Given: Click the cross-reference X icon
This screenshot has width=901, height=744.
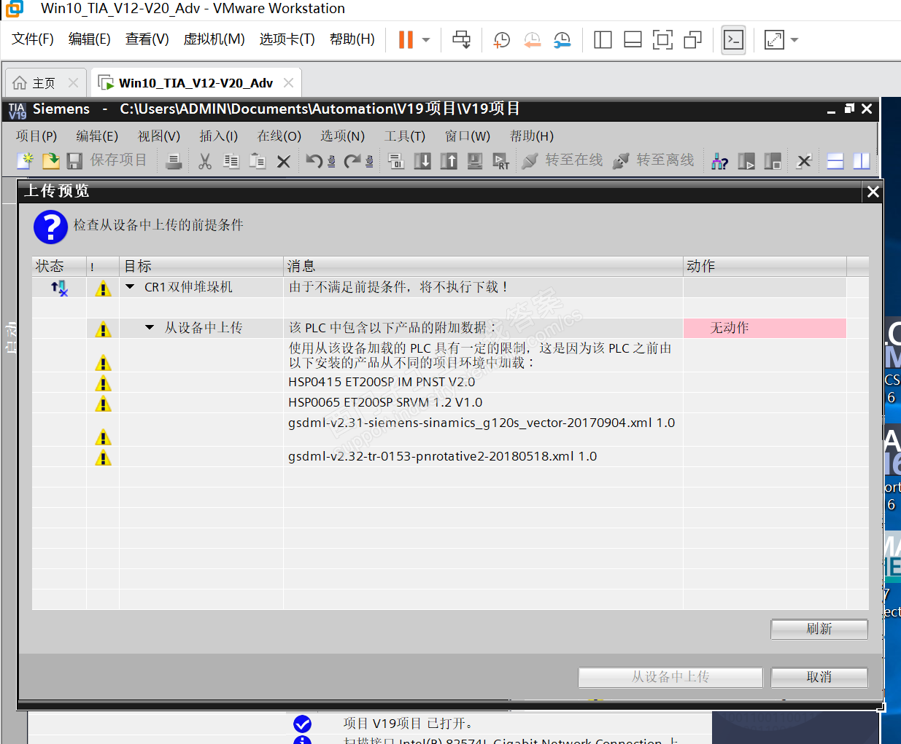Looking at the screenshot, I should click(x=804, y=161).
